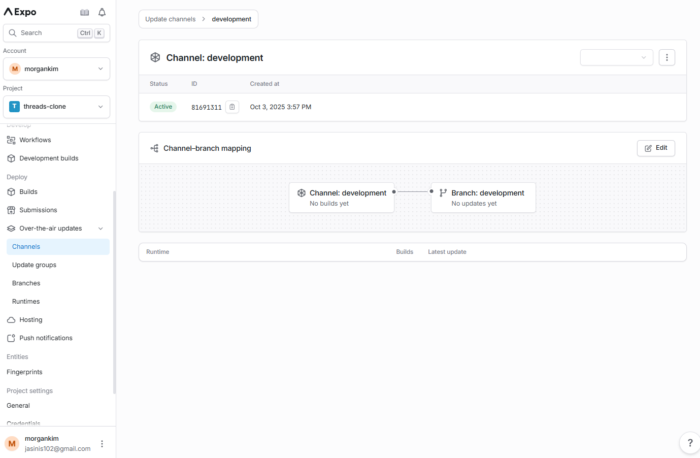Click the Push notifications icon

[x=11, y=338]
